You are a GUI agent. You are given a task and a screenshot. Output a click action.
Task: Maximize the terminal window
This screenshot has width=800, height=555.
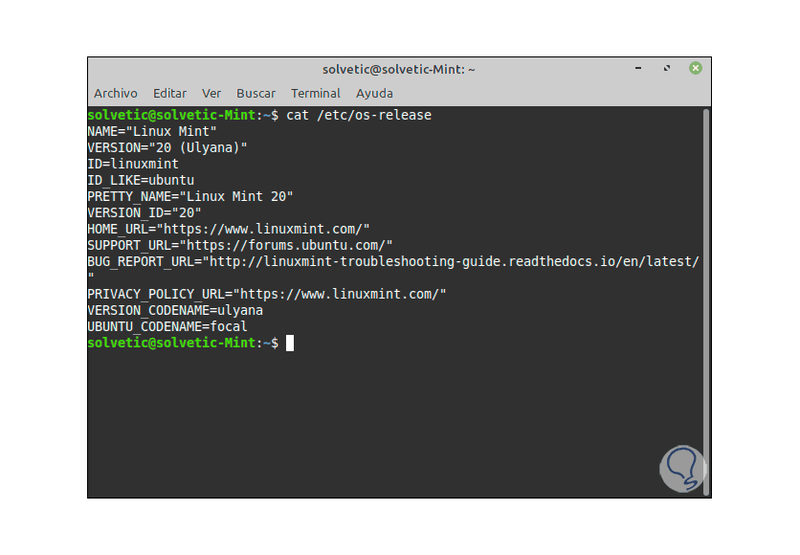(x=666, y=68)
